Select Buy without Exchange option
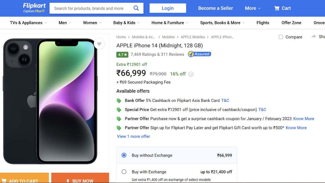 (124, 155)
